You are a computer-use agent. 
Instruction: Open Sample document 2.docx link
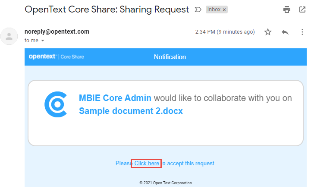pos(131,111)
